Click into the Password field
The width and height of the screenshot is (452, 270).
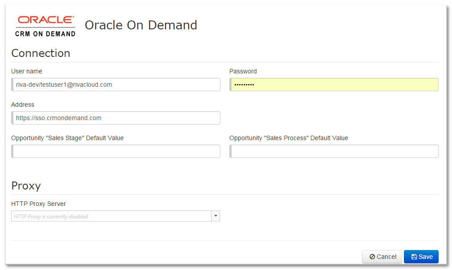click(334, 85)
